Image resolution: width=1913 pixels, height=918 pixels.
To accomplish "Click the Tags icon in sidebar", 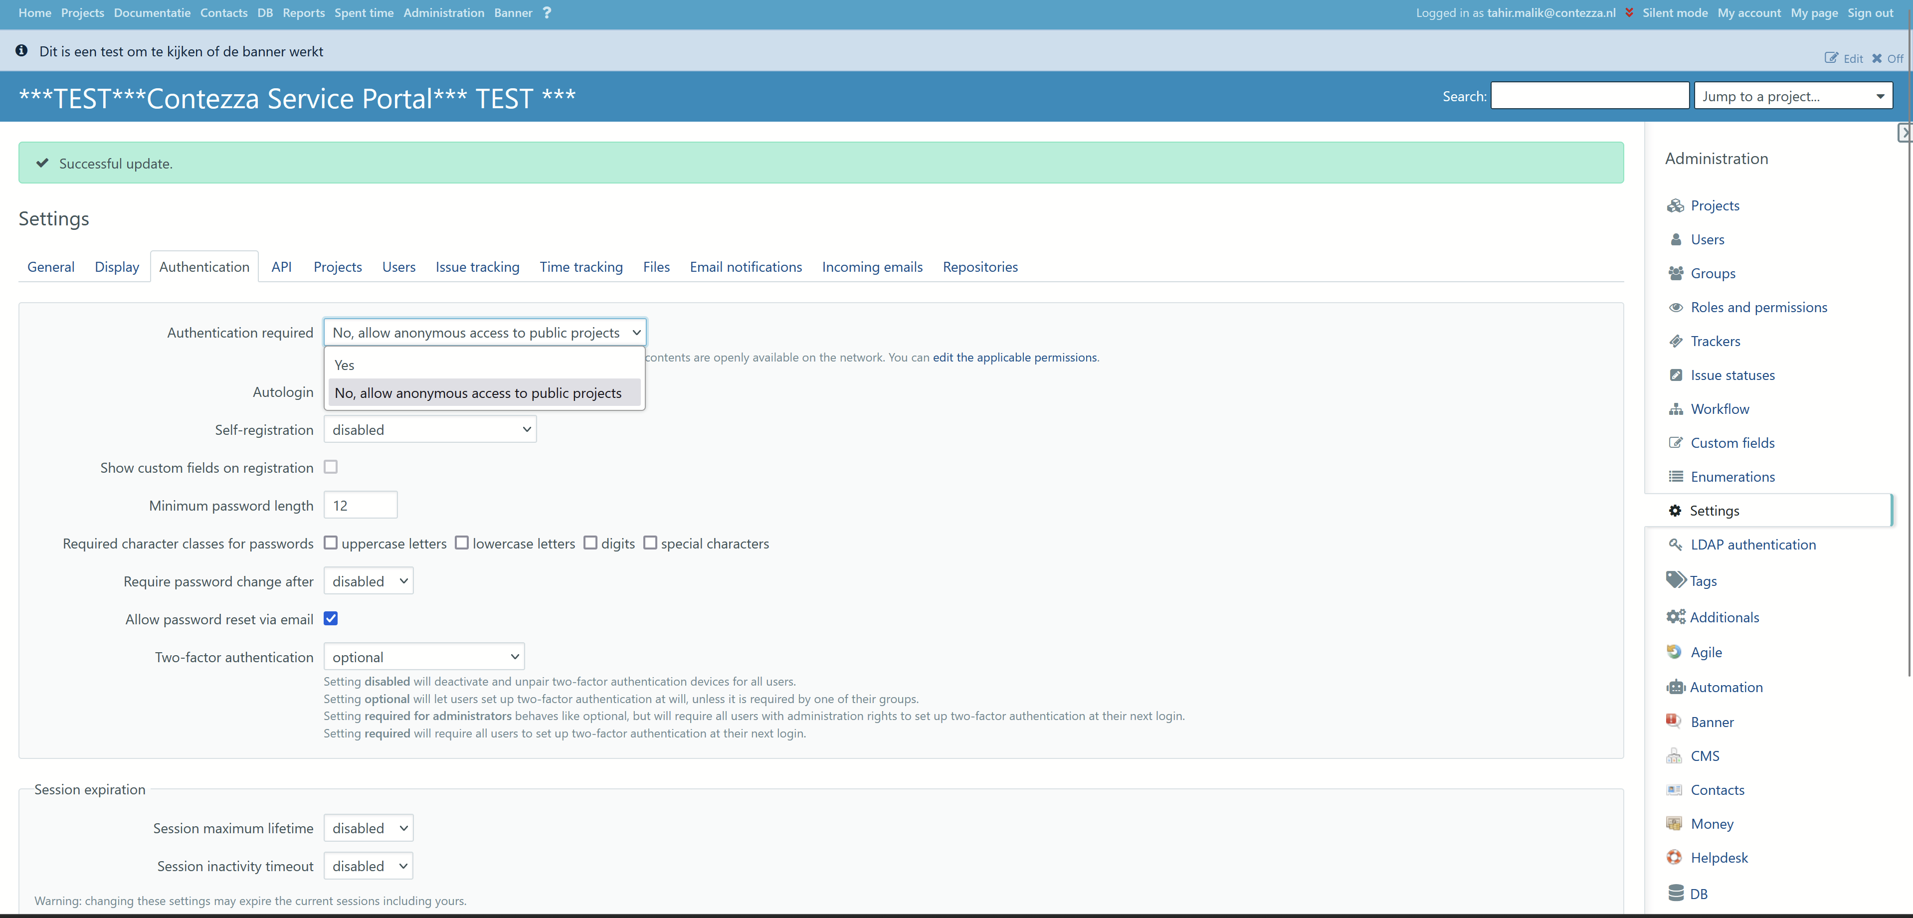I will [1675, 579].
